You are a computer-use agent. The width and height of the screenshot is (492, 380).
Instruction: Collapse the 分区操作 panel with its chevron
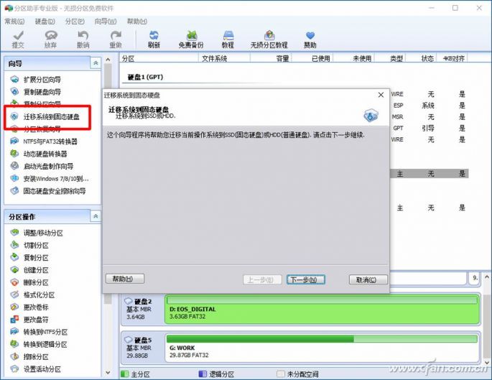coord(95,216)
